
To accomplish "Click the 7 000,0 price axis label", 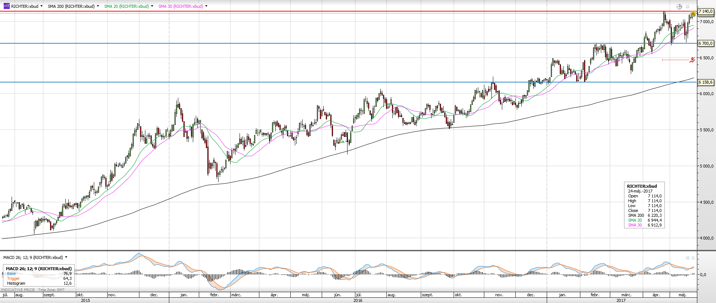I will point(707,22).
